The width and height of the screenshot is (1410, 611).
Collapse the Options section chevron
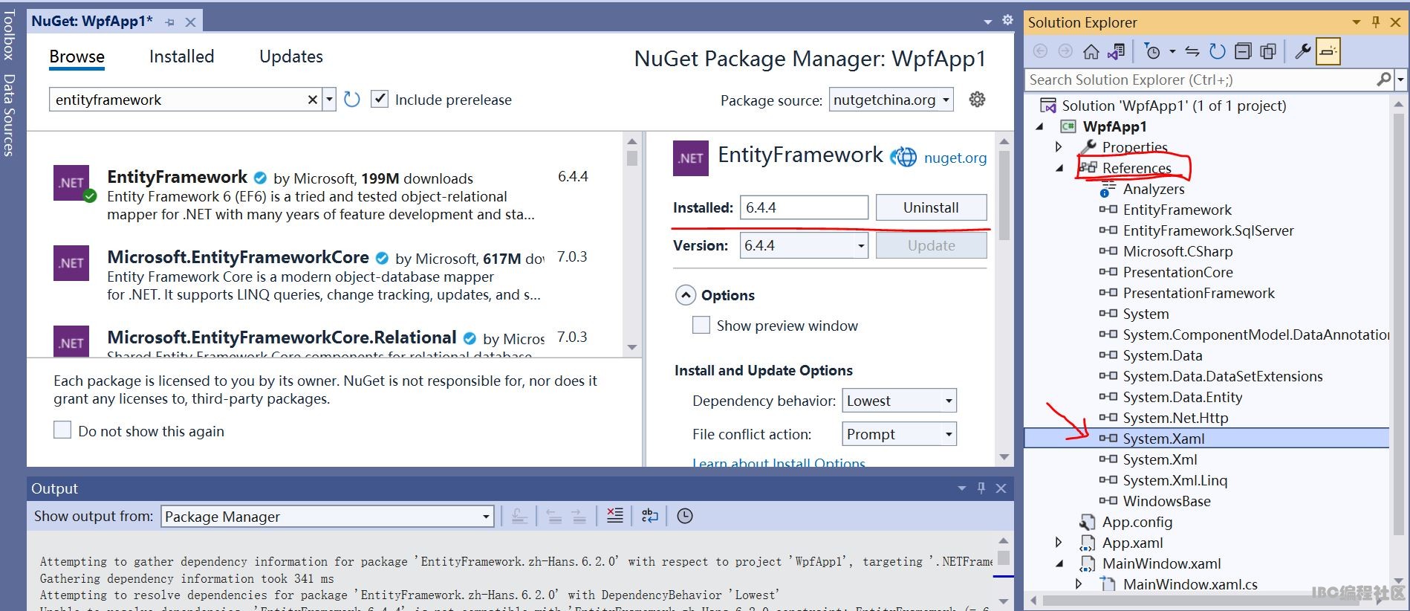tap(686, 295)
